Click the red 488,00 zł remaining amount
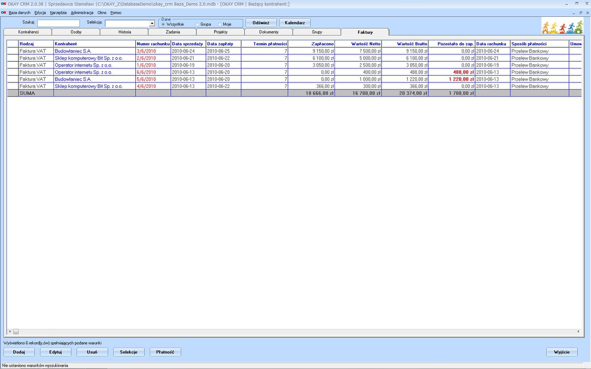This screenshot has width=591, height=369. point(452,72)
